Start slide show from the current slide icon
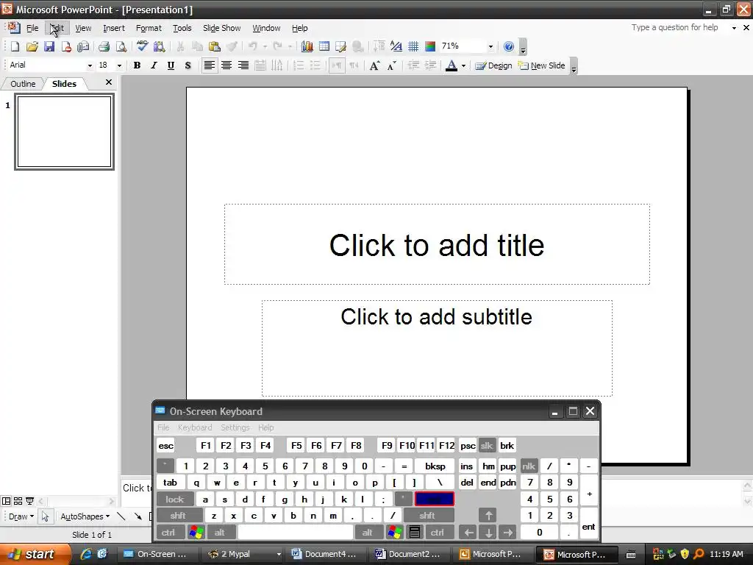This screenshot has height=565, width=753. click(29, 501)
